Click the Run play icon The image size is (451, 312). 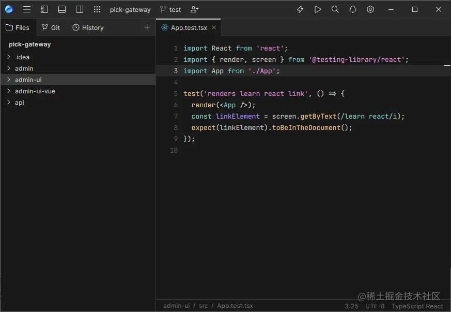(x=318, y=9)
